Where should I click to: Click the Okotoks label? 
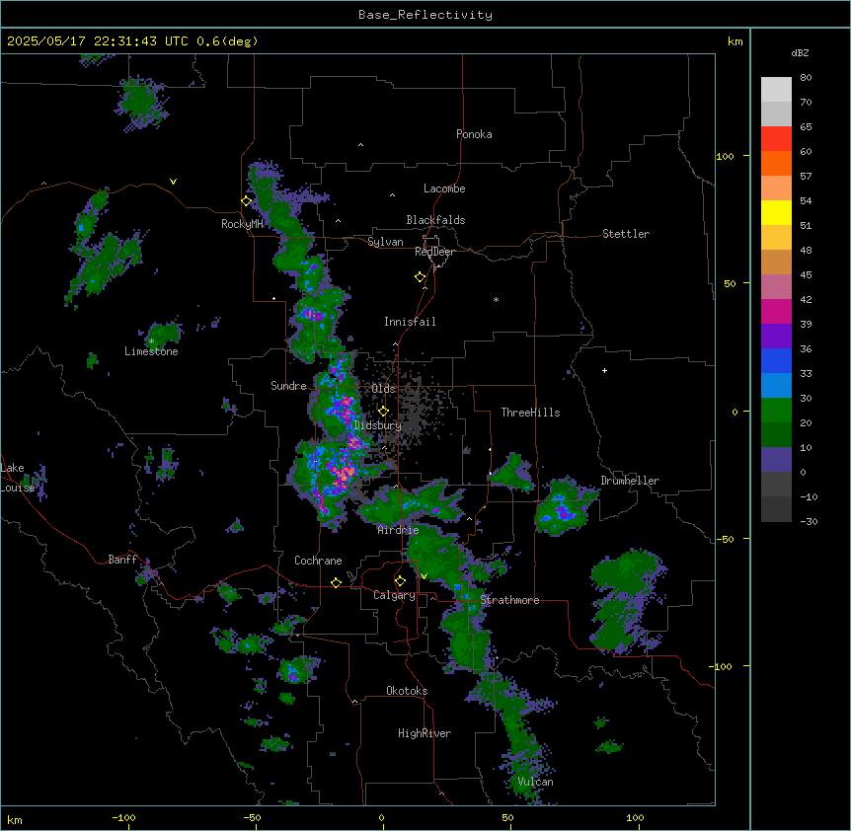[x=407, y=691]
